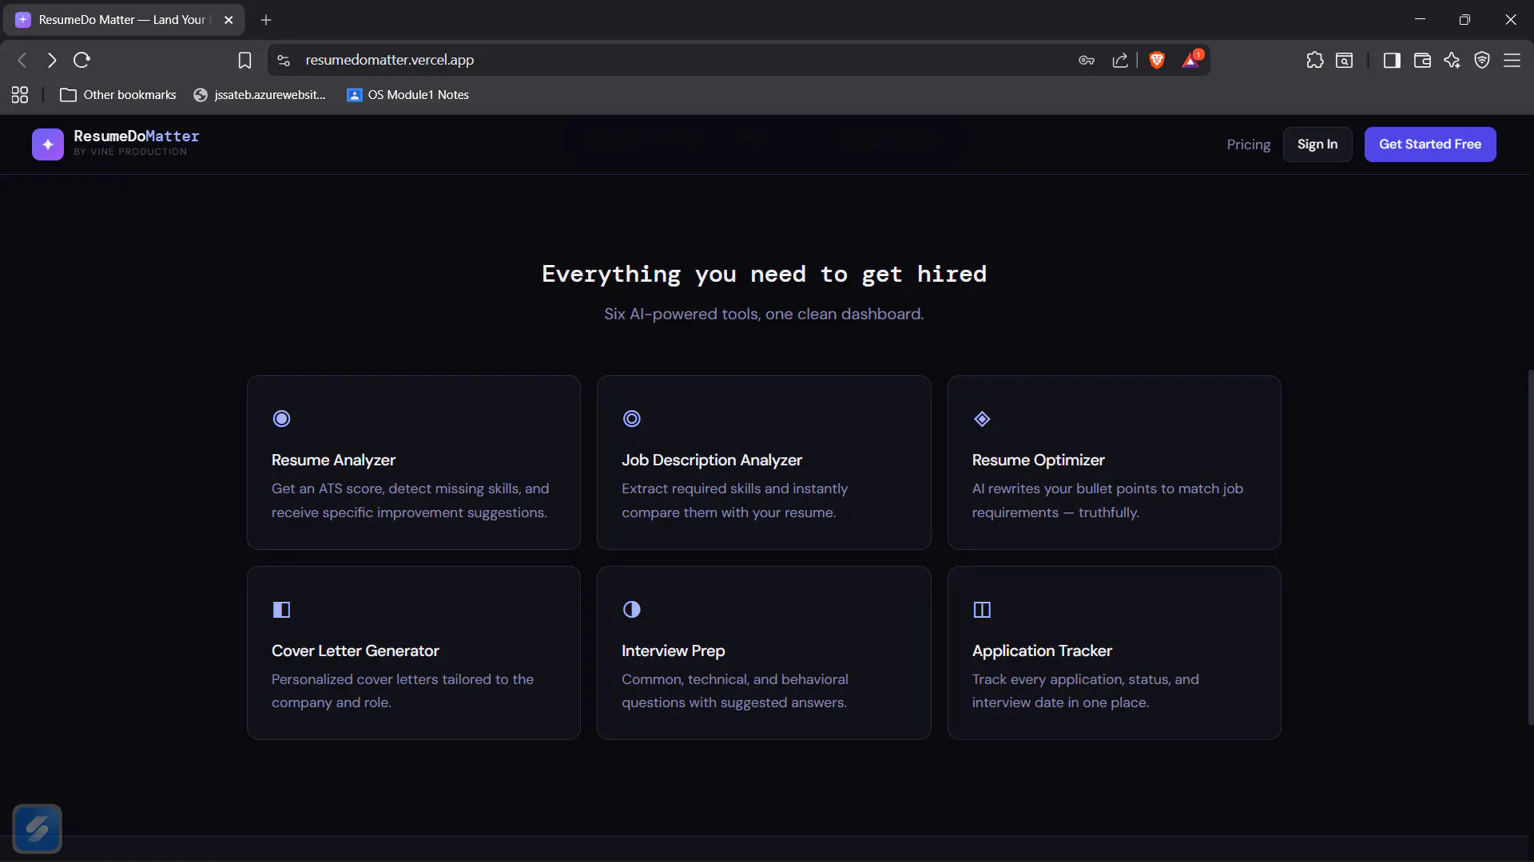Open the extensions puzzle icon
The width and height of the screenshot is (1534, 862).
(1315, 60)
